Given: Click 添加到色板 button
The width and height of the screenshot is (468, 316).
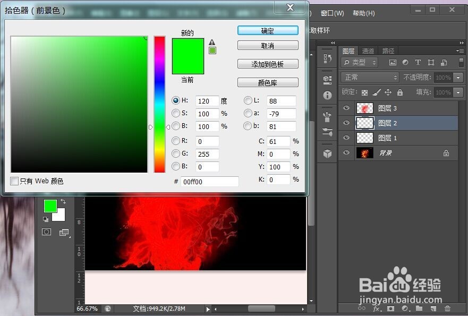Looking at the screenshot, I should (268, 64).
